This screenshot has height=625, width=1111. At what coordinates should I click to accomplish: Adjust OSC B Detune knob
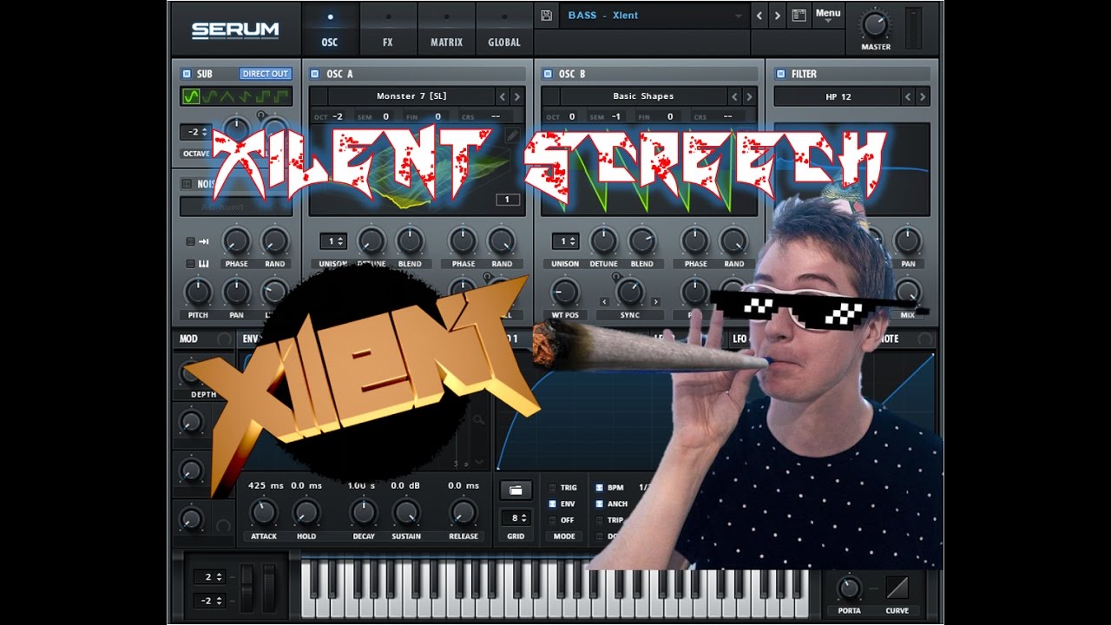603,240
